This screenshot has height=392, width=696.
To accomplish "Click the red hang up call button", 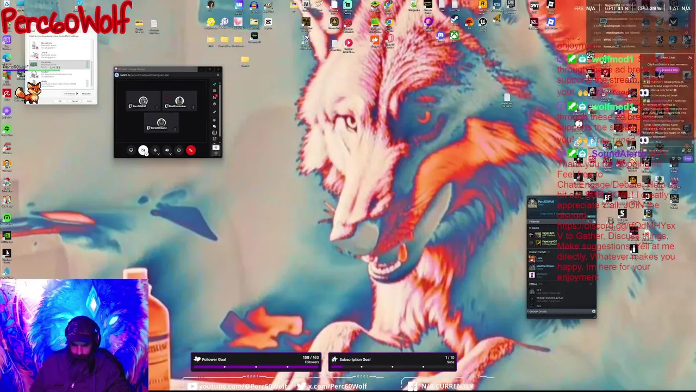I will tap(191, 150).
